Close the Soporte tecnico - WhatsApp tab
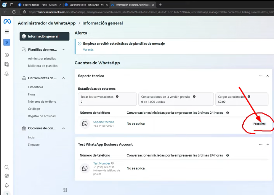This screenshot has height=195, width=274. tap(107, 5)
